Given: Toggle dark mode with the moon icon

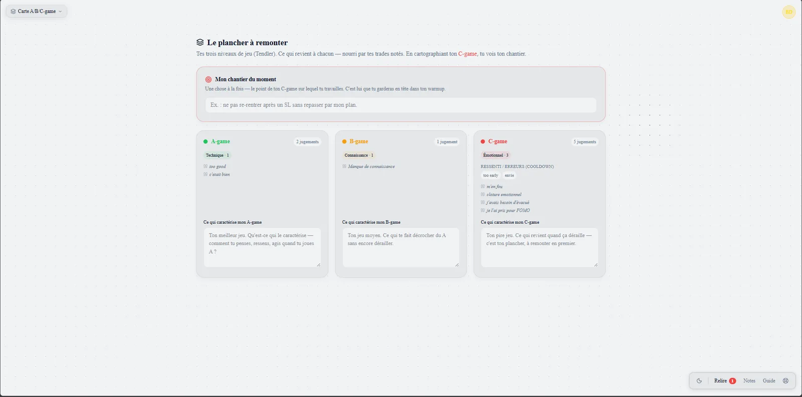Looking at the screenshot, I should tap(699, 381).
